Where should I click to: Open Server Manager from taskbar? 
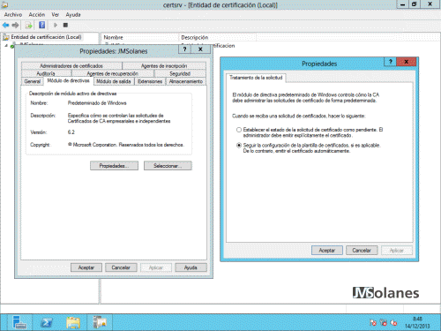click(x=19, y=322)
